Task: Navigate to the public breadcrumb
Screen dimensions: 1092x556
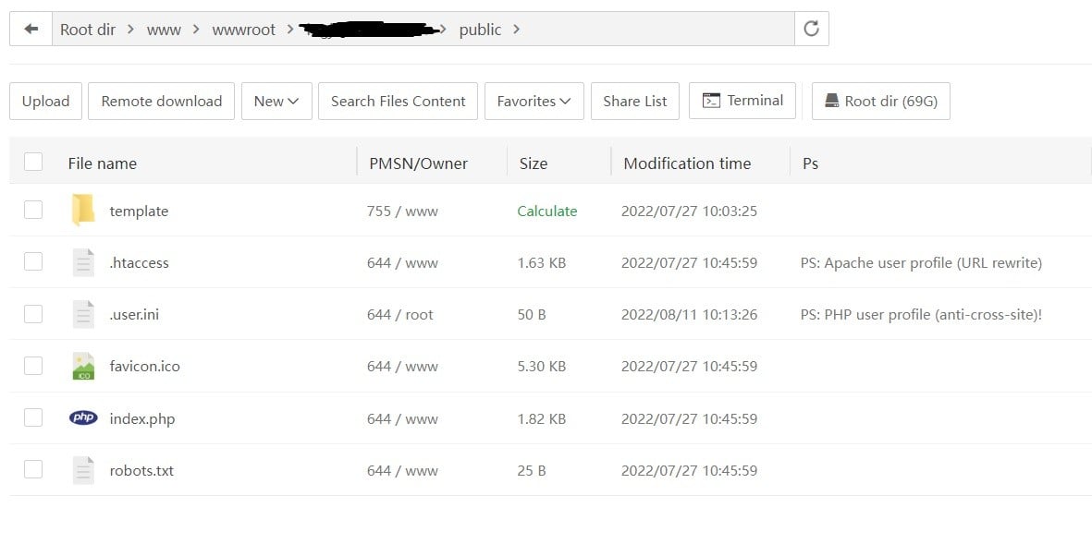Action: (x=480, y=30)
